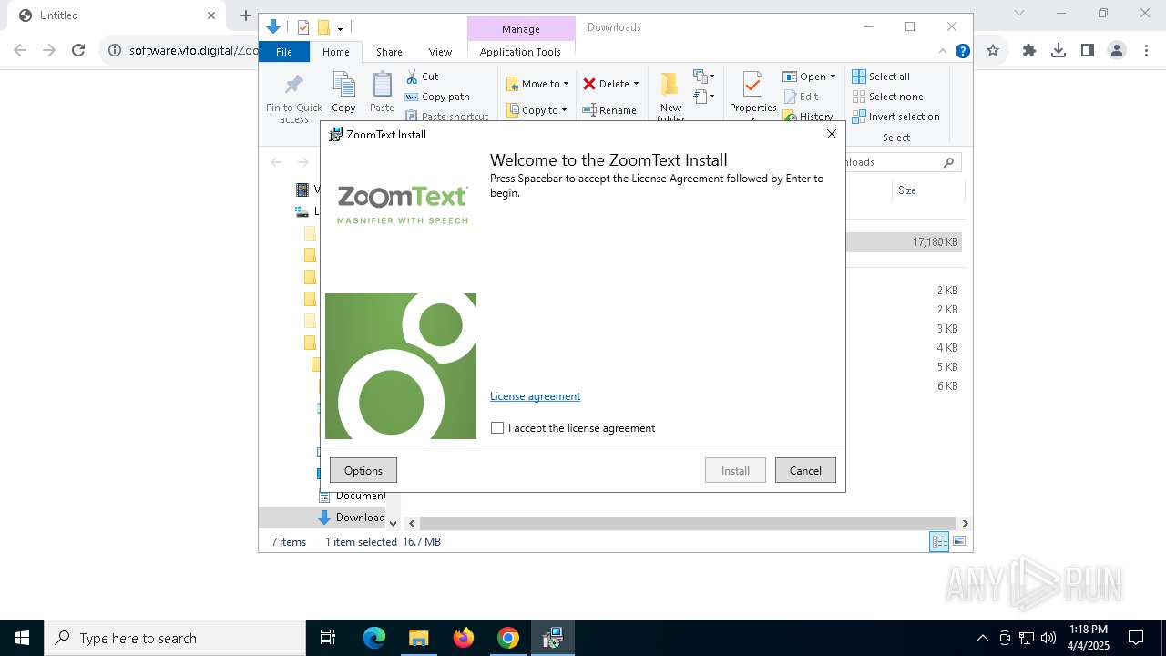Toggle Chrome side panel icon

pos(1088,50)
